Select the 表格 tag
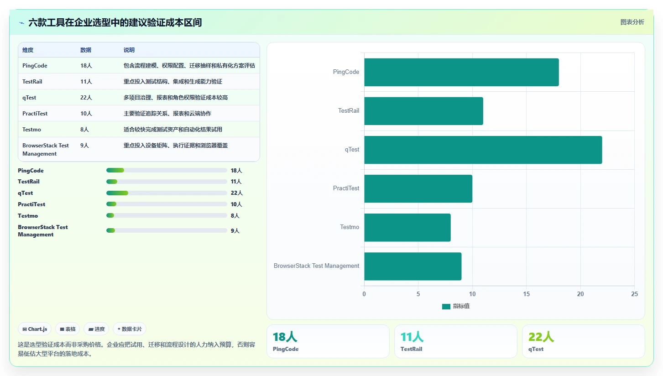 coord(68,329)
